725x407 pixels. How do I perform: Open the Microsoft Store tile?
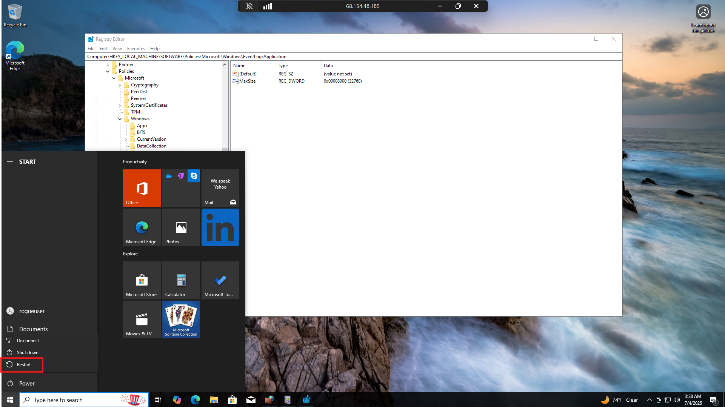pyautogui.click(x=142, y=280)
